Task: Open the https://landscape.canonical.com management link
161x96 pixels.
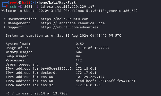Action: pyautogui.click(x=73, y=23)
